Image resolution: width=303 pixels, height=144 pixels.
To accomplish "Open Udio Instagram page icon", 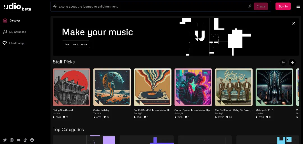I will pos(12,140).
